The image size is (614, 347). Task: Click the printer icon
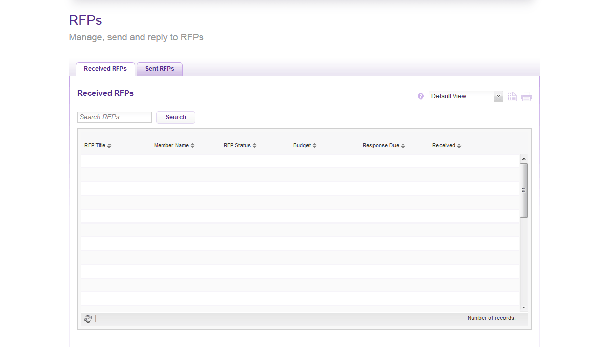527,96
